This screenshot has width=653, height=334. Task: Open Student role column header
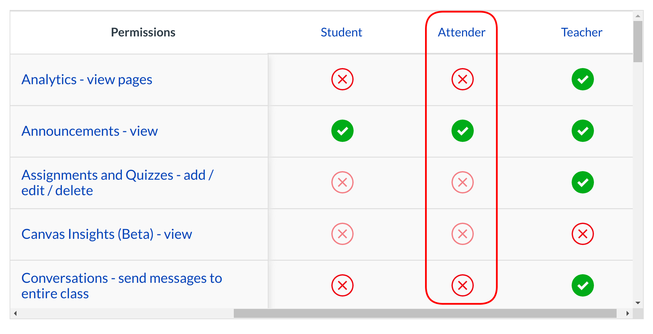pyautogui.click(x=341, y=32)
